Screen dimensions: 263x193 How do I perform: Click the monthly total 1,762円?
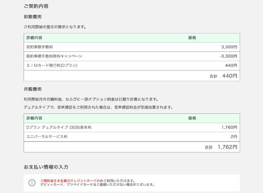[227, 147]
